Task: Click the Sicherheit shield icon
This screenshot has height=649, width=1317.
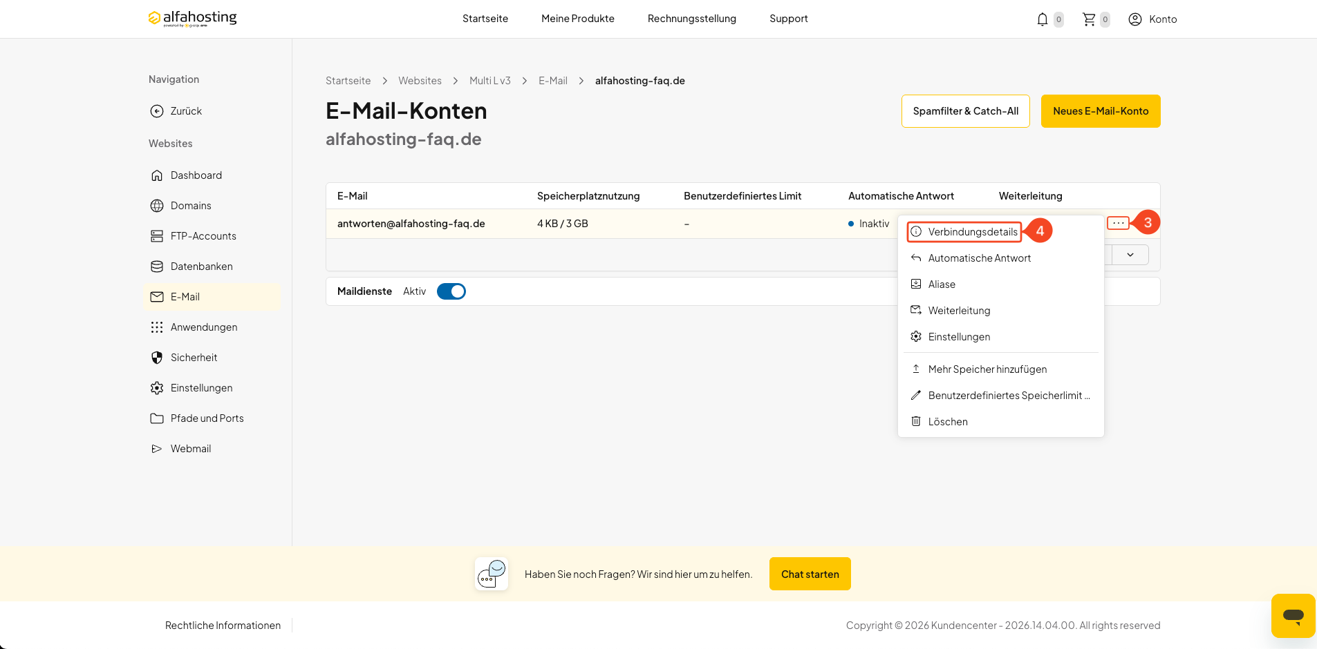Action: 157,358
